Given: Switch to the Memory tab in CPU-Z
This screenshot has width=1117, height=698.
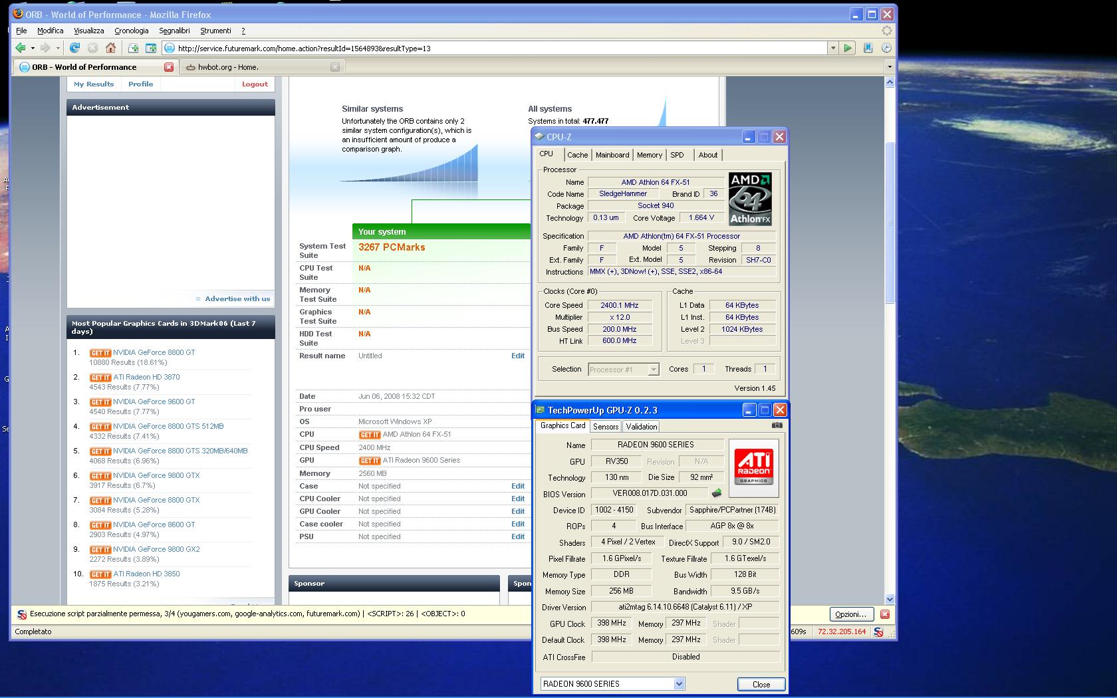Looking at the screenshot, I should point(650,155).
